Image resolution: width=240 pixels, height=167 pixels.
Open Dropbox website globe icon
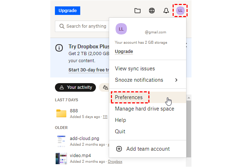click(152, 11)
